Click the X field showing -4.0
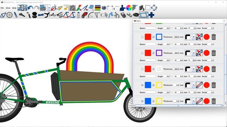This screenshot has height=127, width=227. (x=180, y=60)
